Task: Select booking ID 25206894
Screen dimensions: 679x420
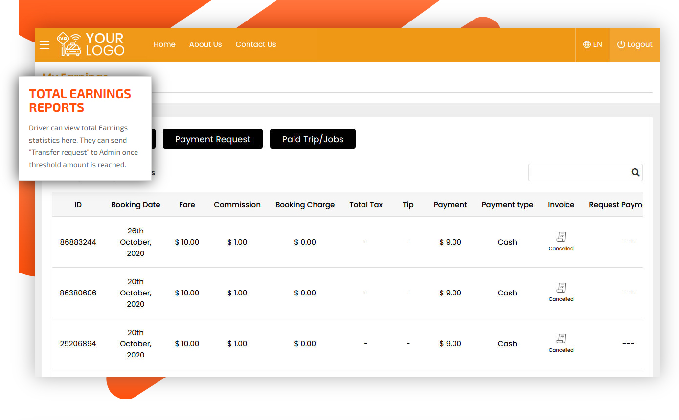Action: pos(78,344)
